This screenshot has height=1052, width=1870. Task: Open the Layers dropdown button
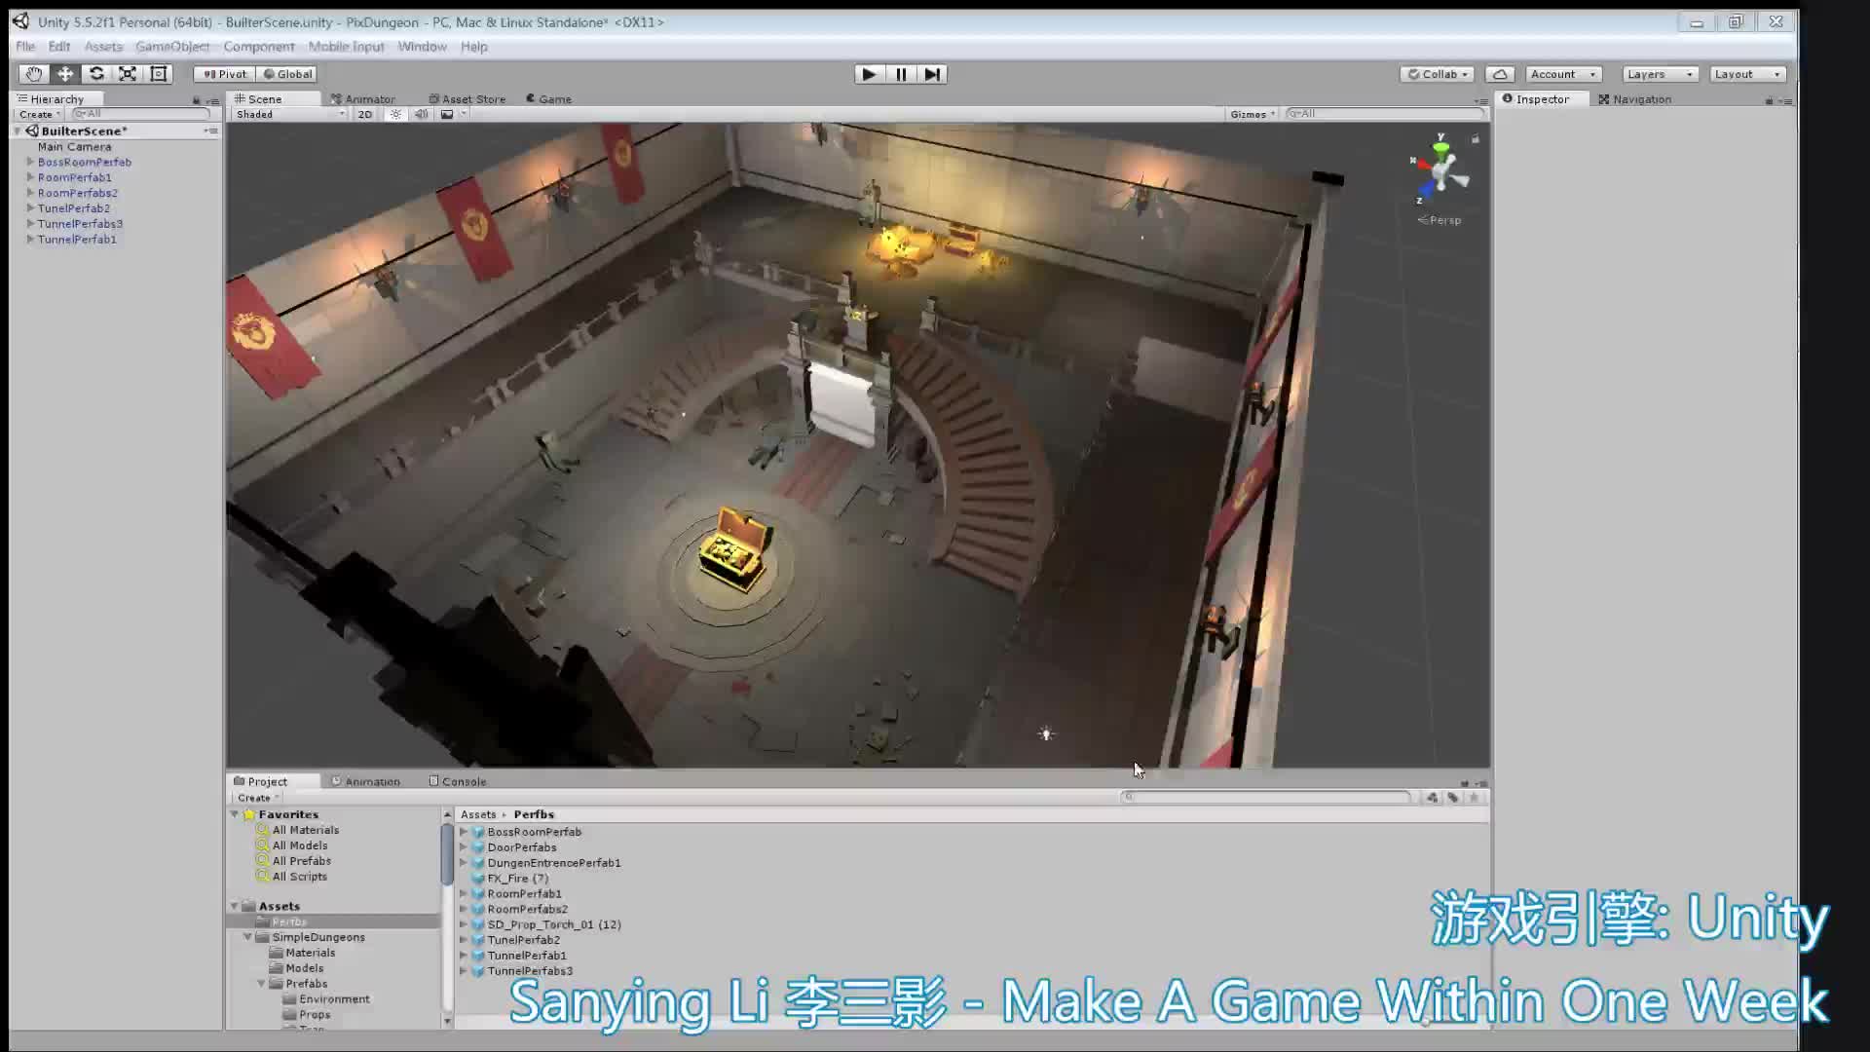1659,73
